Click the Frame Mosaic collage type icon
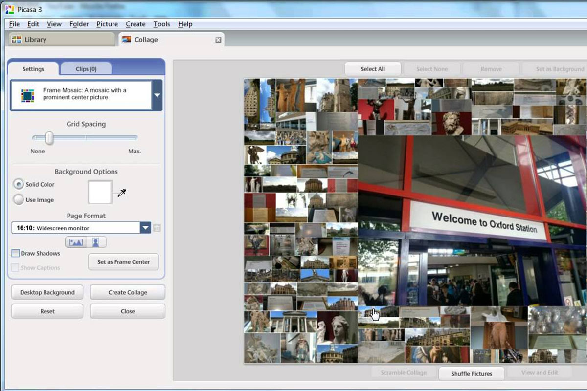This screenshot has height=391, width=587. 27,95
